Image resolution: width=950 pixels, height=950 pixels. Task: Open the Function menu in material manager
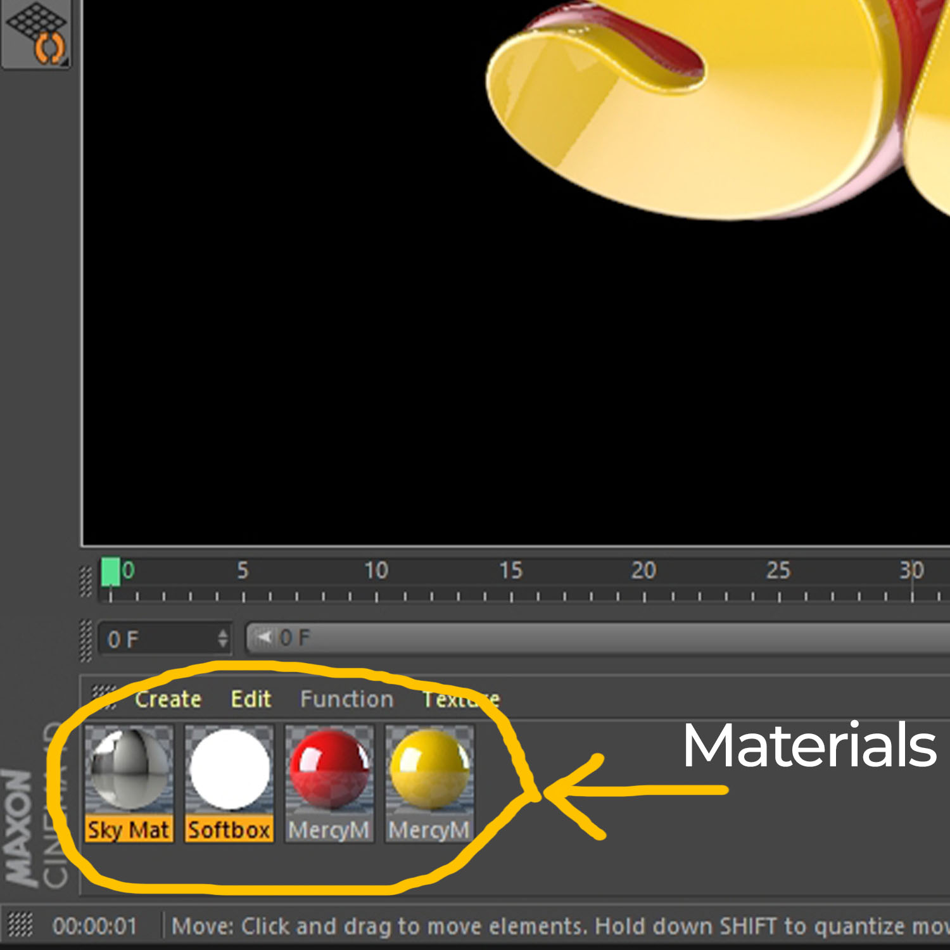[346, 699]
